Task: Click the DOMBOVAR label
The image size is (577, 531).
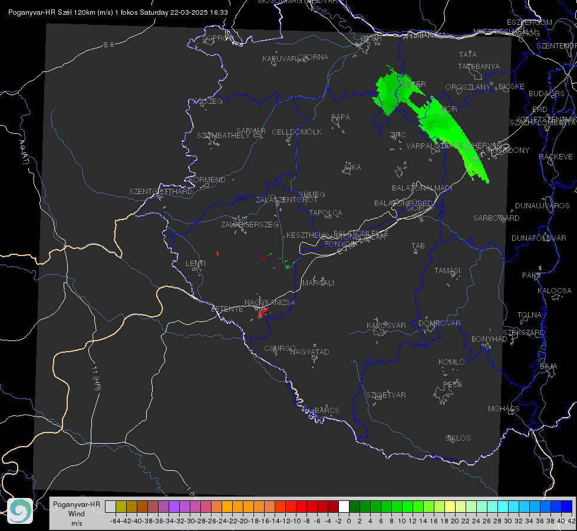Action: coord(439,323)
